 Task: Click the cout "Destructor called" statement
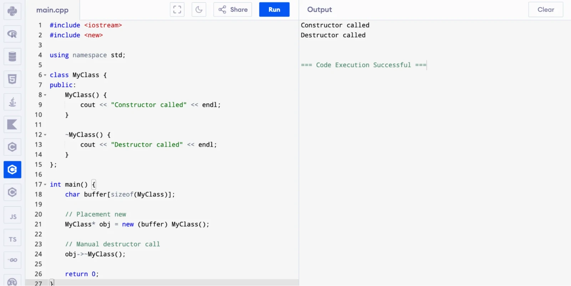click(x=148, y=145)
